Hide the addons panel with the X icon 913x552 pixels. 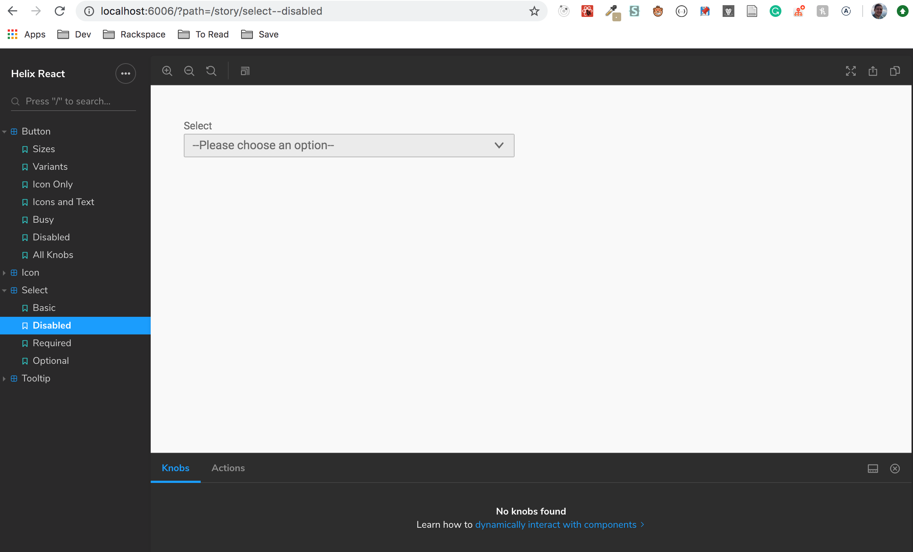pos(895,469)
